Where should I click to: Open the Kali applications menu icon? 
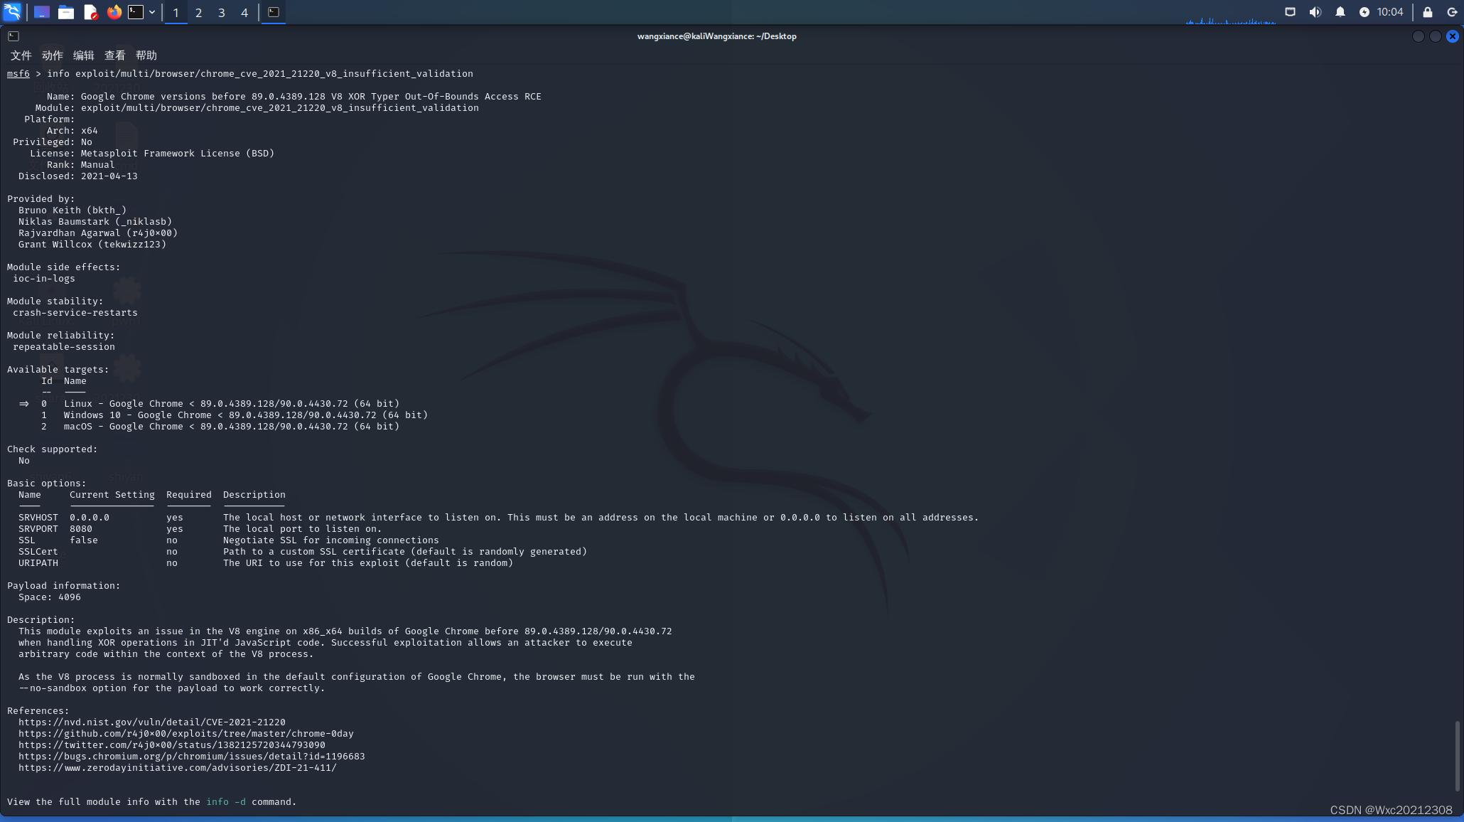(13, 11)
